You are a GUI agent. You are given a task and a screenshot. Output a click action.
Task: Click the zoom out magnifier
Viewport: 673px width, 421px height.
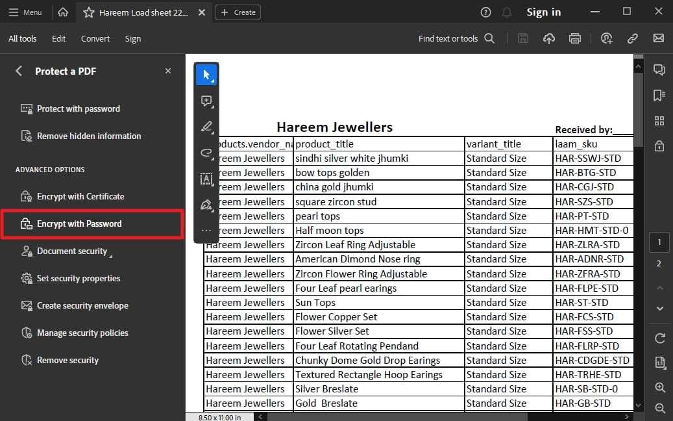[659, 408]
